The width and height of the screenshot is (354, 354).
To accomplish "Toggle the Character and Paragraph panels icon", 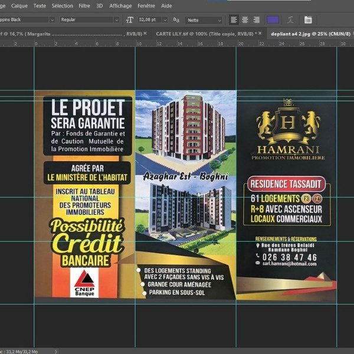I will tap(308, 19).
